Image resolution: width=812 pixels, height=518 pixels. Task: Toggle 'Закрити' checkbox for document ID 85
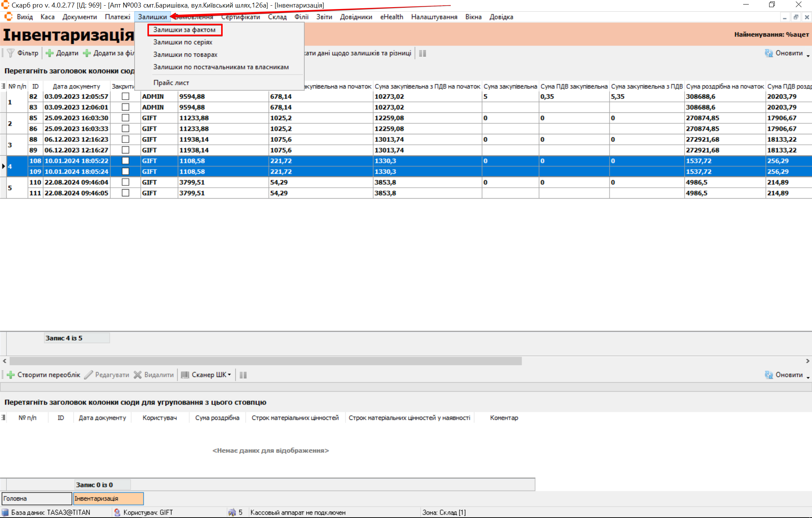click(x=126, y=118)
